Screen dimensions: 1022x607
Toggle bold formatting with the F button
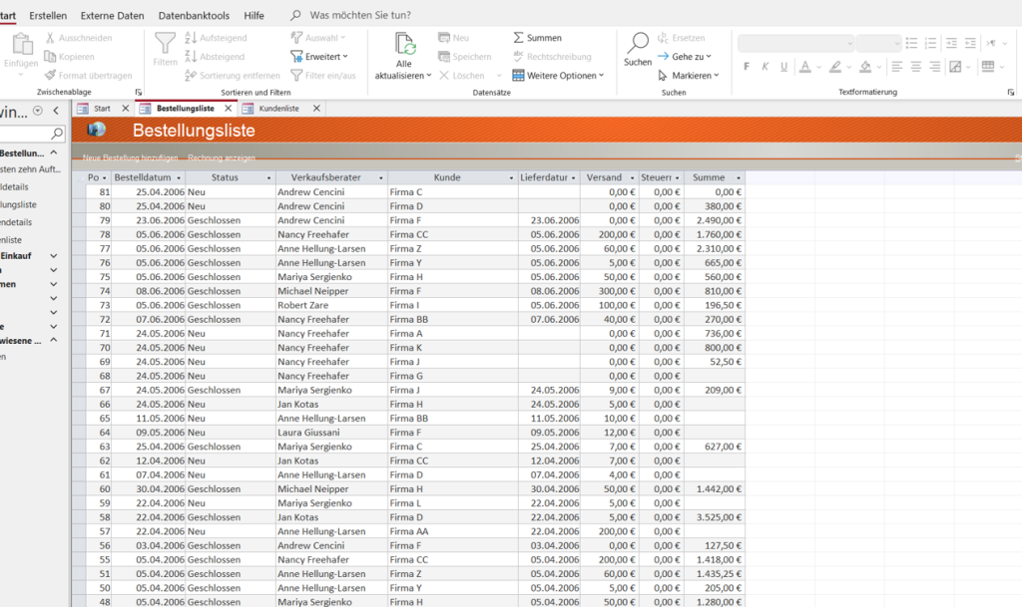746,67
